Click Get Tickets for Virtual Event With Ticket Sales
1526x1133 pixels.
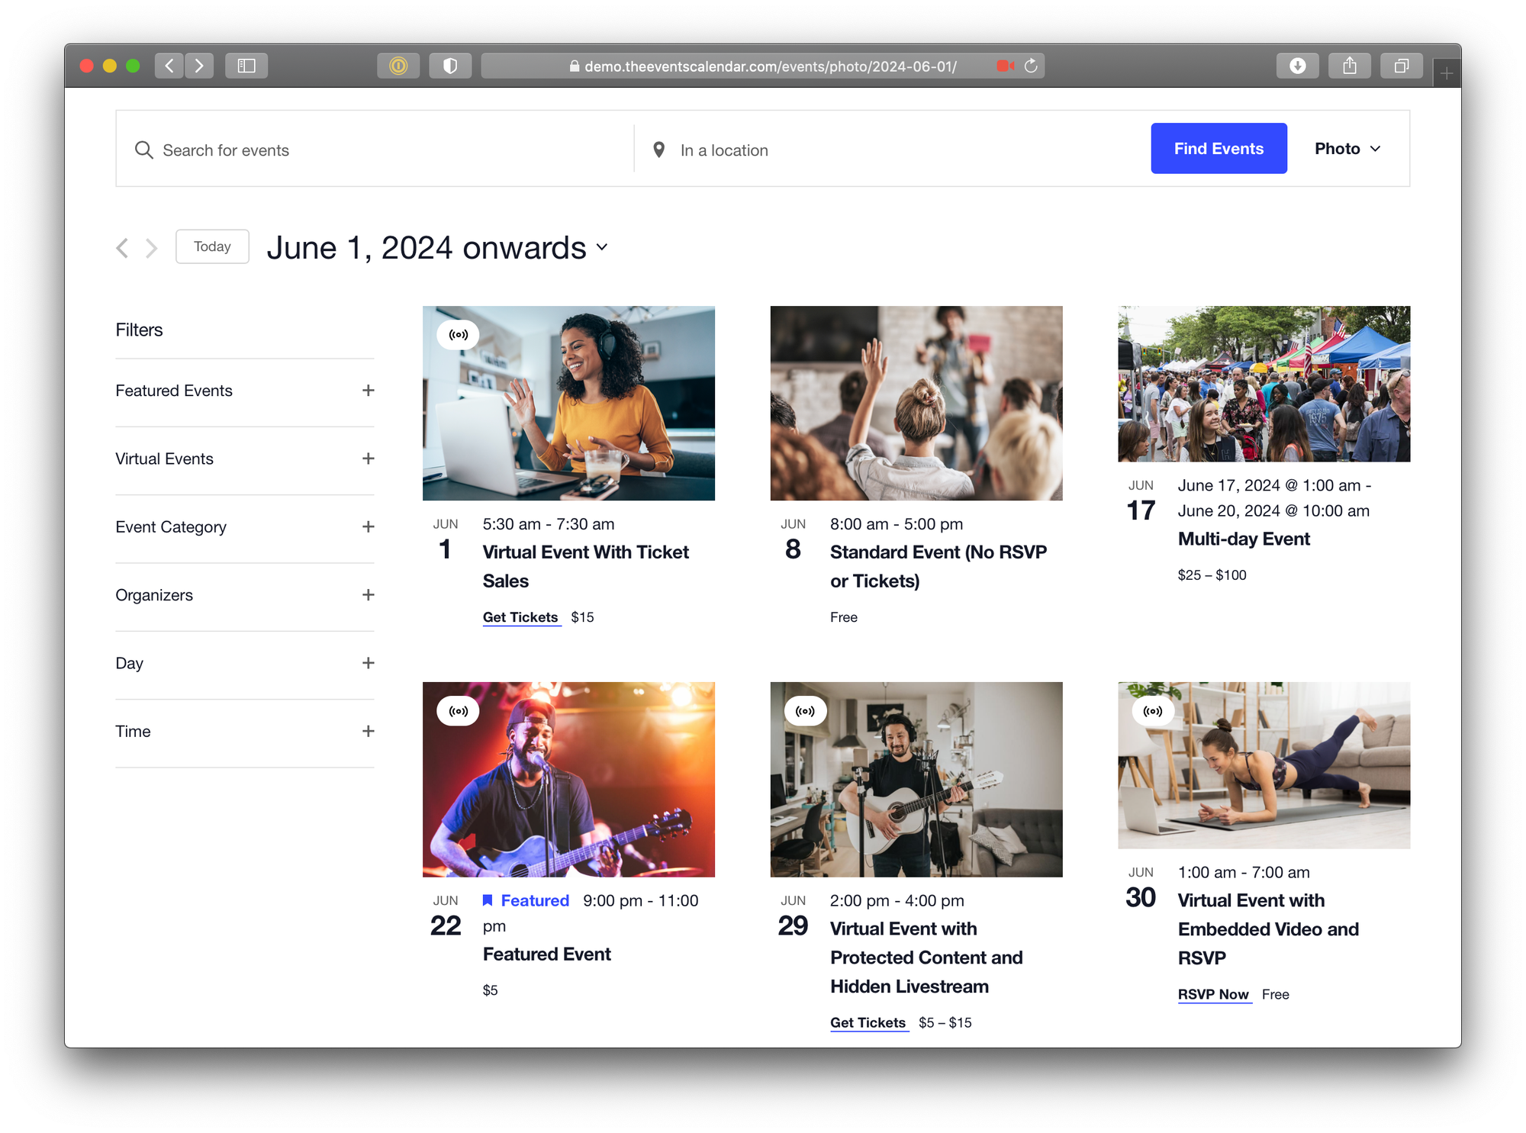(520, 617)
